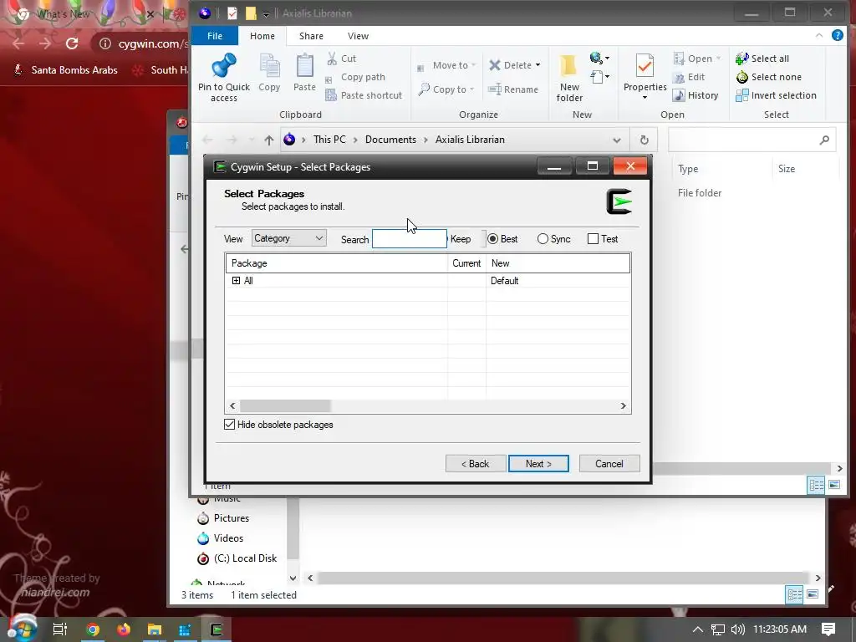Viewport: 856px width, 642px height.
Task: Refresh the Explorer folder view
Action: (x=645, y=140)
